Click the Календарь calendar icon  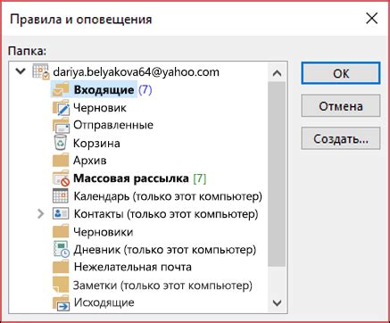point(61,196)
